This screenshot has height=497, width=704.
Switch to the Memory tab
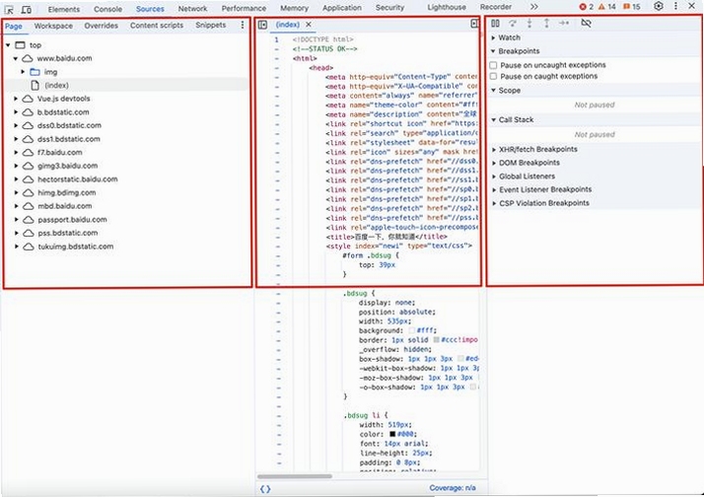coord(294,8)
